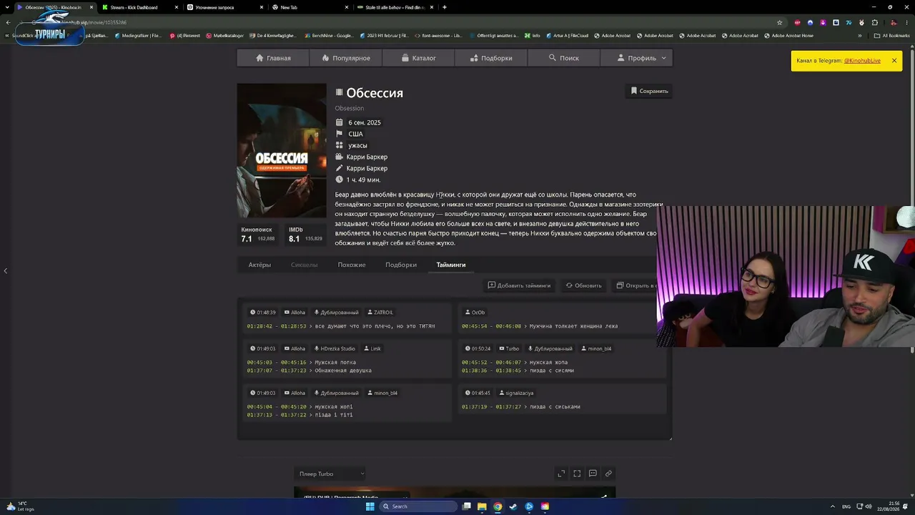The height and width of the screenshot is (515, 915).
Task: Click the country link США
Action: tap(355, 134)
